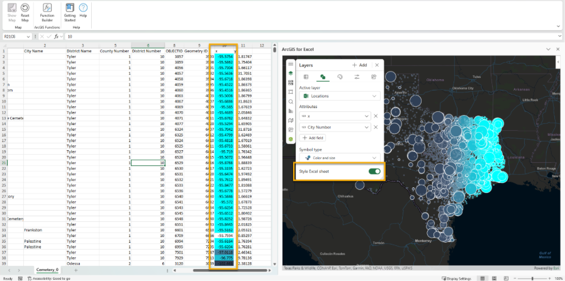
Task: Open the Function Builder tool
Action: click(47, 13)
